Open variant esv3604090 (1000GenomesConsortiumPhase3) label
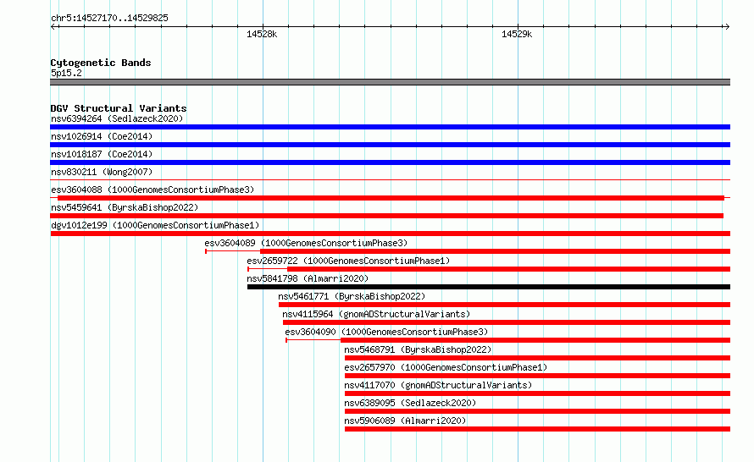The height and width of the screenshot is (462, 754). pos(386,332)
